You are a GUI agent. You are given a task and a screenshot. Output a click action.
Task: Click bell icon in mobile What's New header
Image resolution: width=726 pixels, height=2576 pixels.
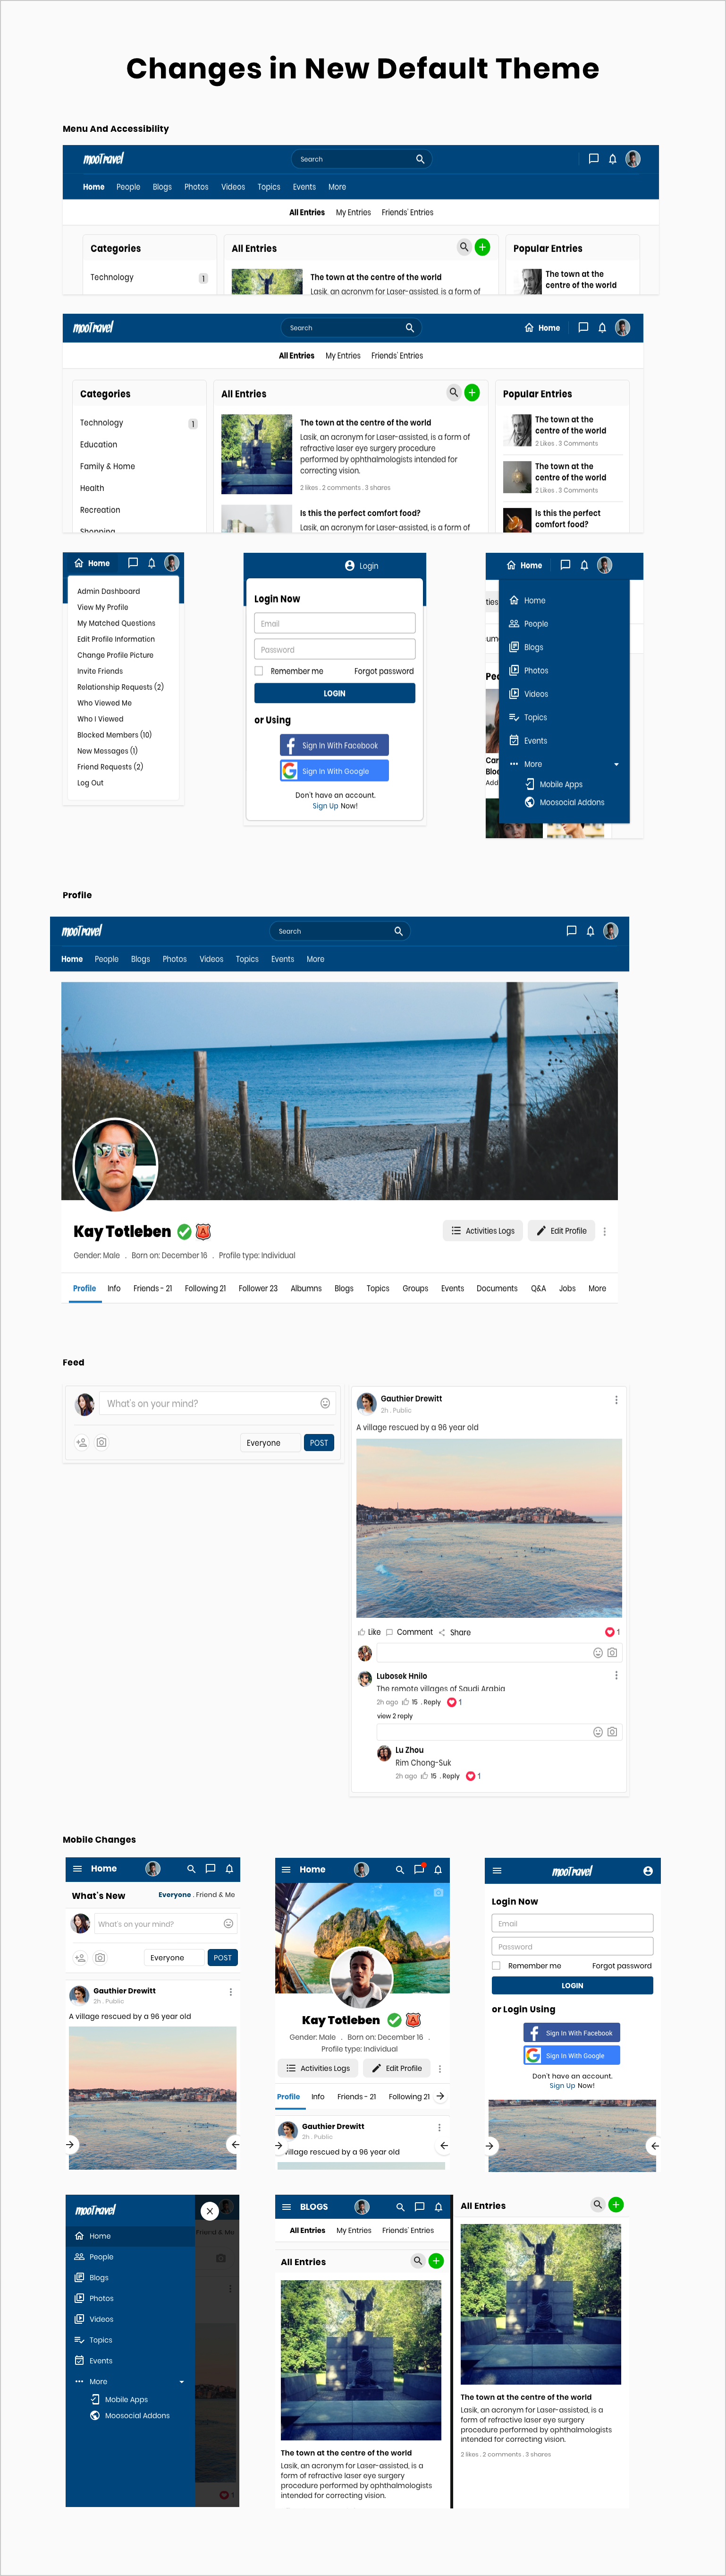click(x=230, y=1869)
